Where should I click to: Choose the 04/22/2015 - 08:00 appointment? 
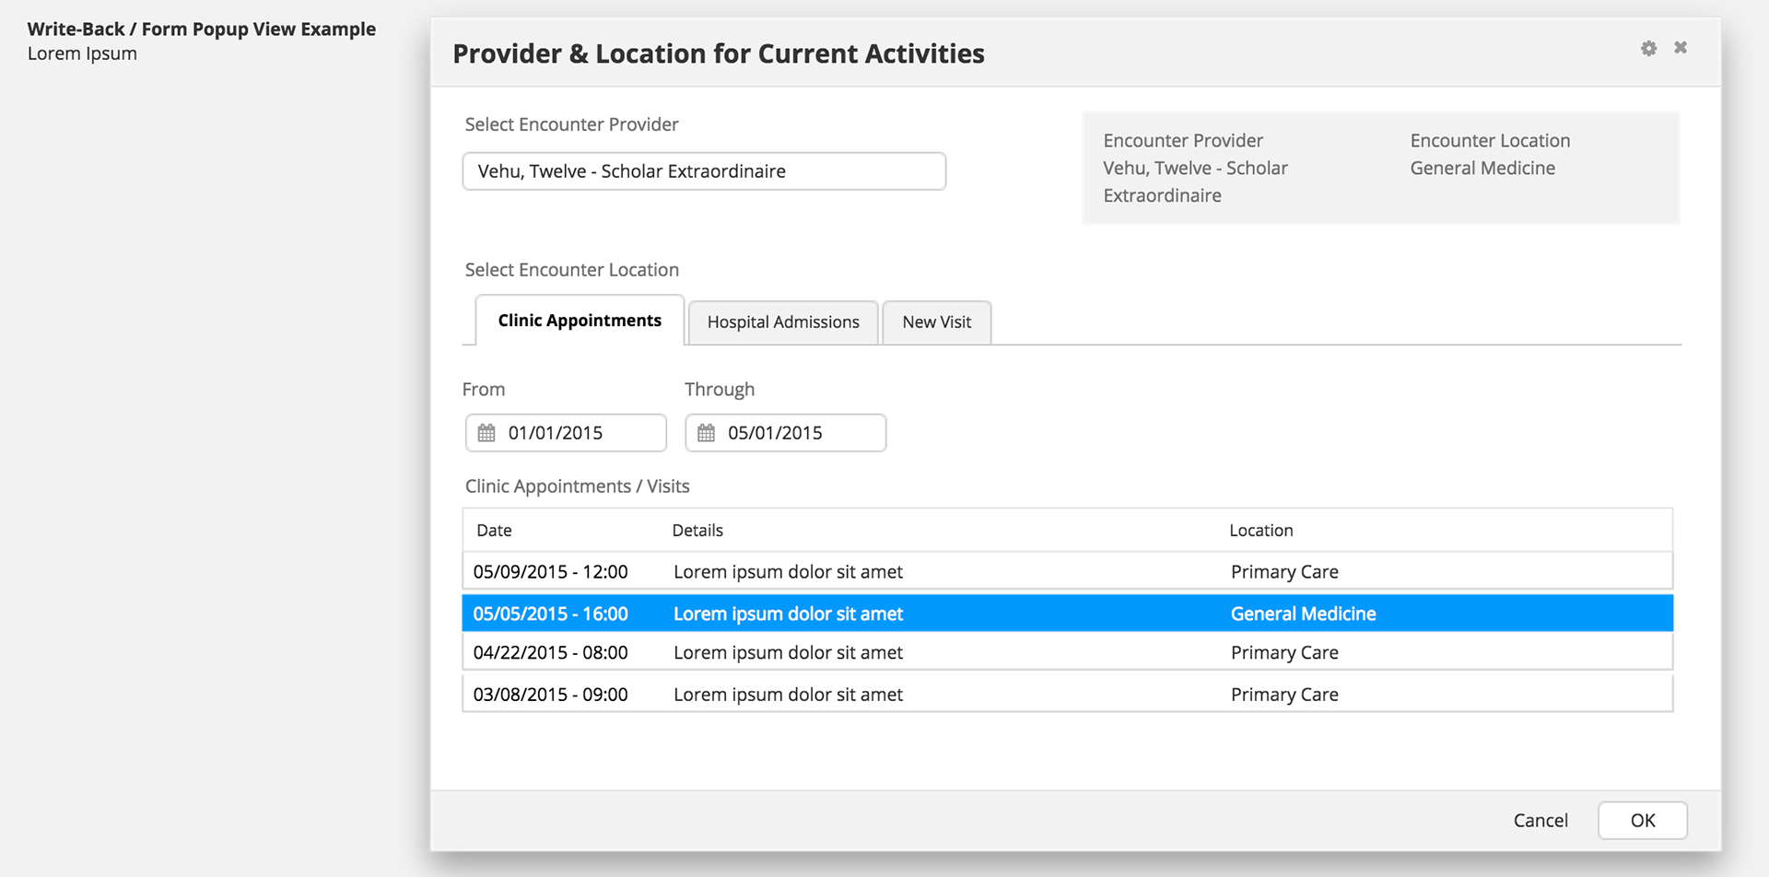[x=1067, y=653]
